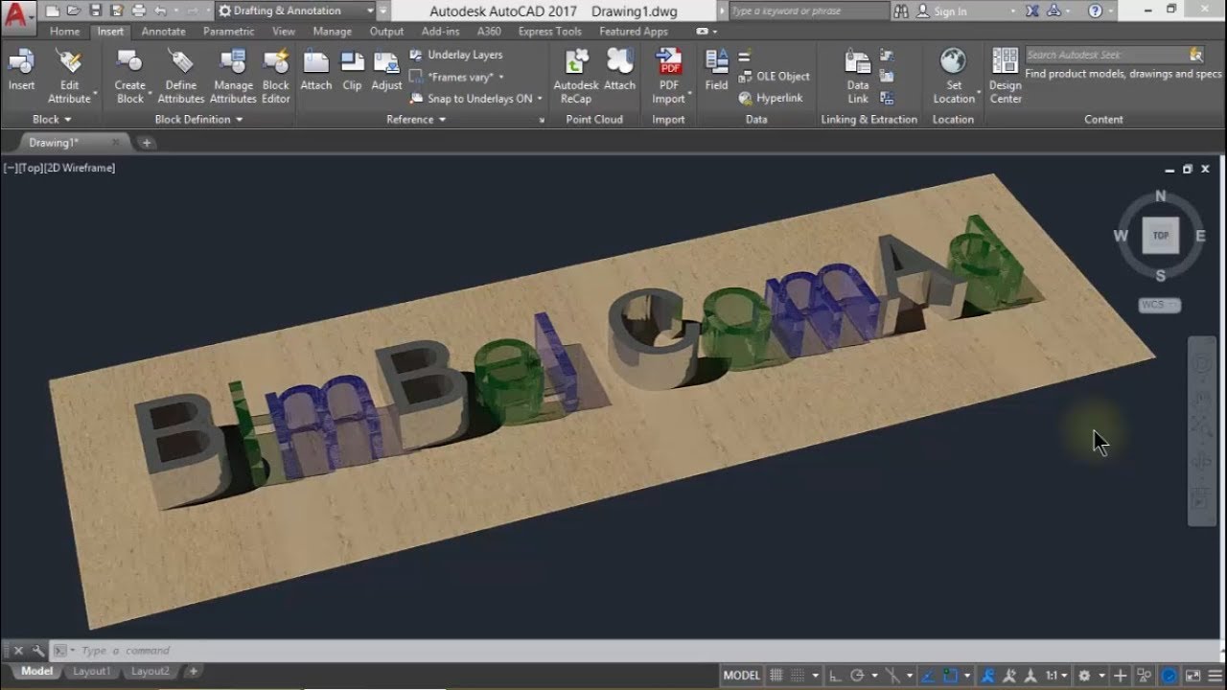This screenshot has height=690, width=1227.
Task: Toggle 2D Object Snap in status bar
Action: 950,676
